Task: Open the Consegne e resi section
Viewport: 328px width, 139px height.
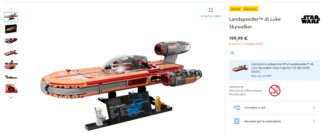Action: [x=275, y=108]
